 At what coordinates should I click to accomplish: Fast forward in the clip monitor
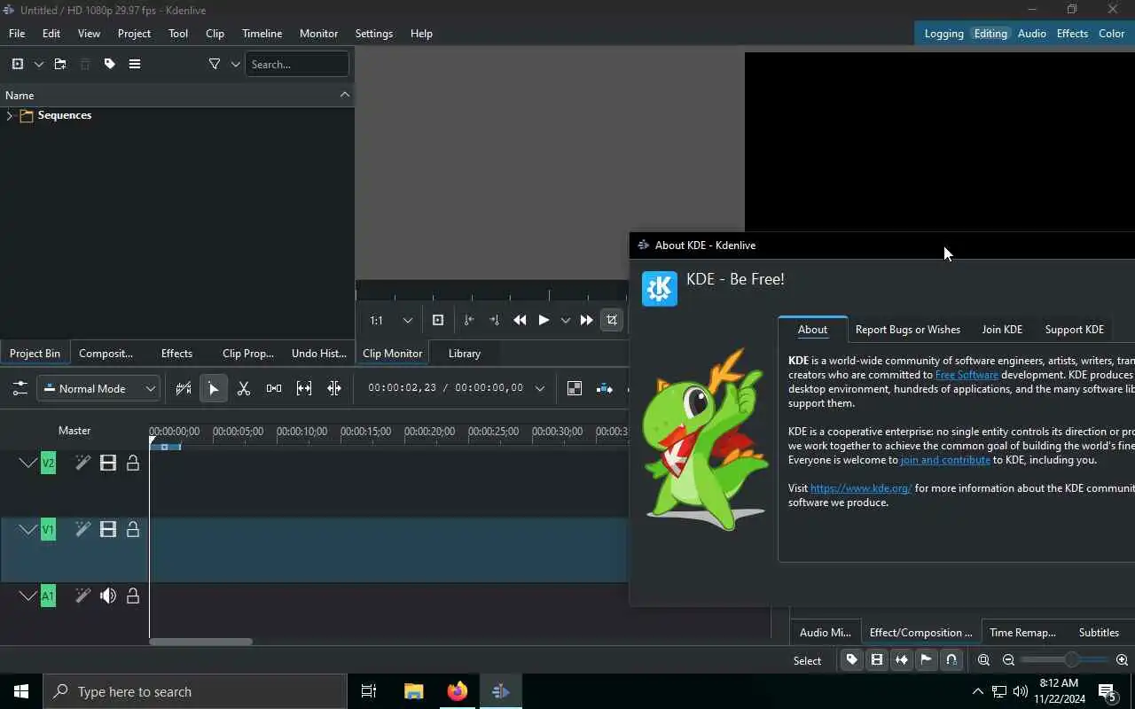[586, 320]
